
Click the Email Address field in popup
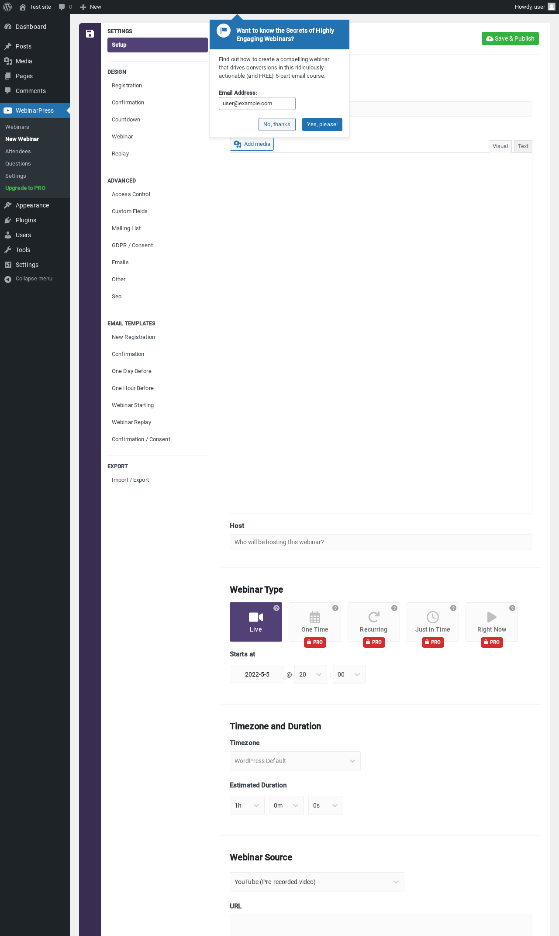pyautogui.click(x=257, y=104)
